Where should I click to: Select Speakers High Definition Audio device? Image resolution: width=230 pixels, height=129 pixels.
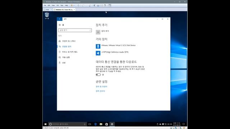pyautogui.click(x=112, y=53)
